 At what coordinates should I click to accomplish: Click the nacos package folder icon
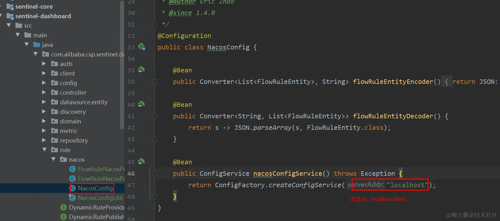click(x=63, y=159)
